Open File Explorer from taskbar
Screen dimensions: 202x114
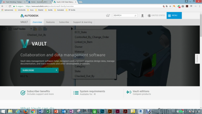click(x=10, y=111)
